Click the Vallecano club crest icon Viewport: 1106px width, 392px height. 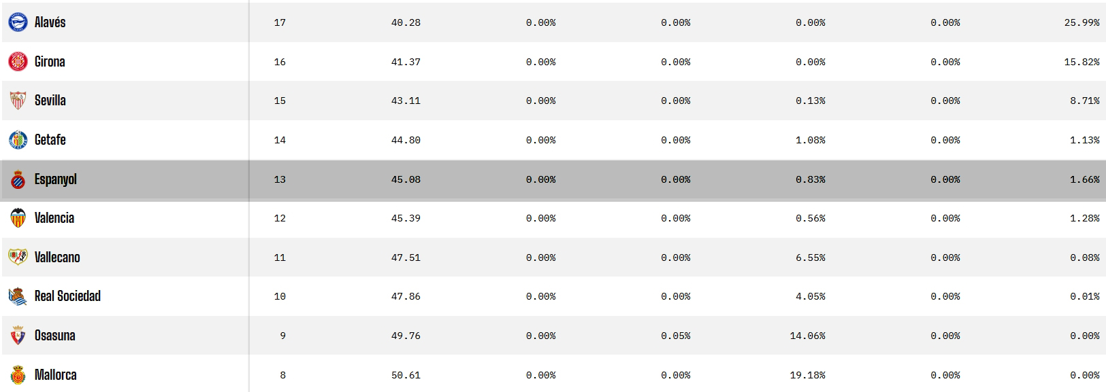coord(17,257)
